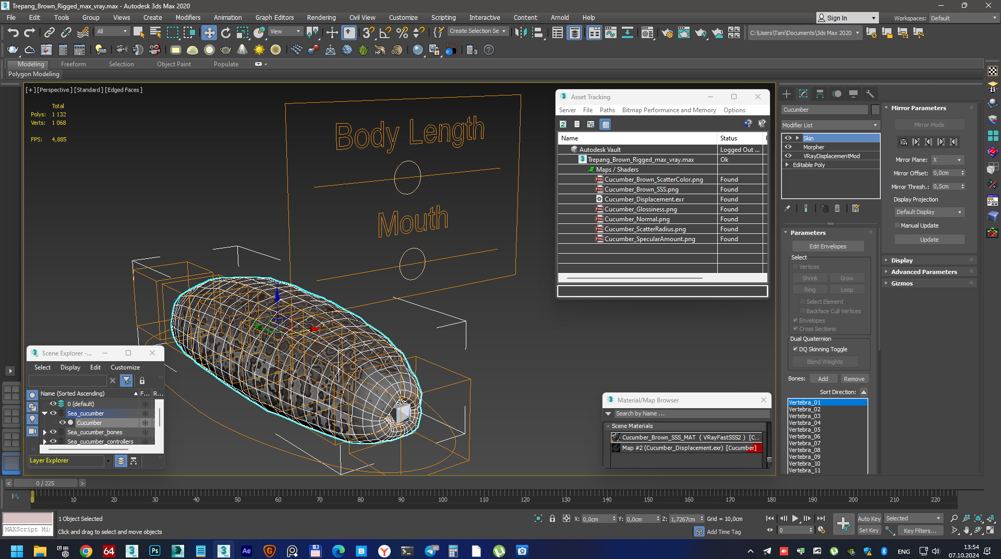Viewport: 1001px width, 559px height.
Task: Open the Rendering menu
Action: point(321,17)
